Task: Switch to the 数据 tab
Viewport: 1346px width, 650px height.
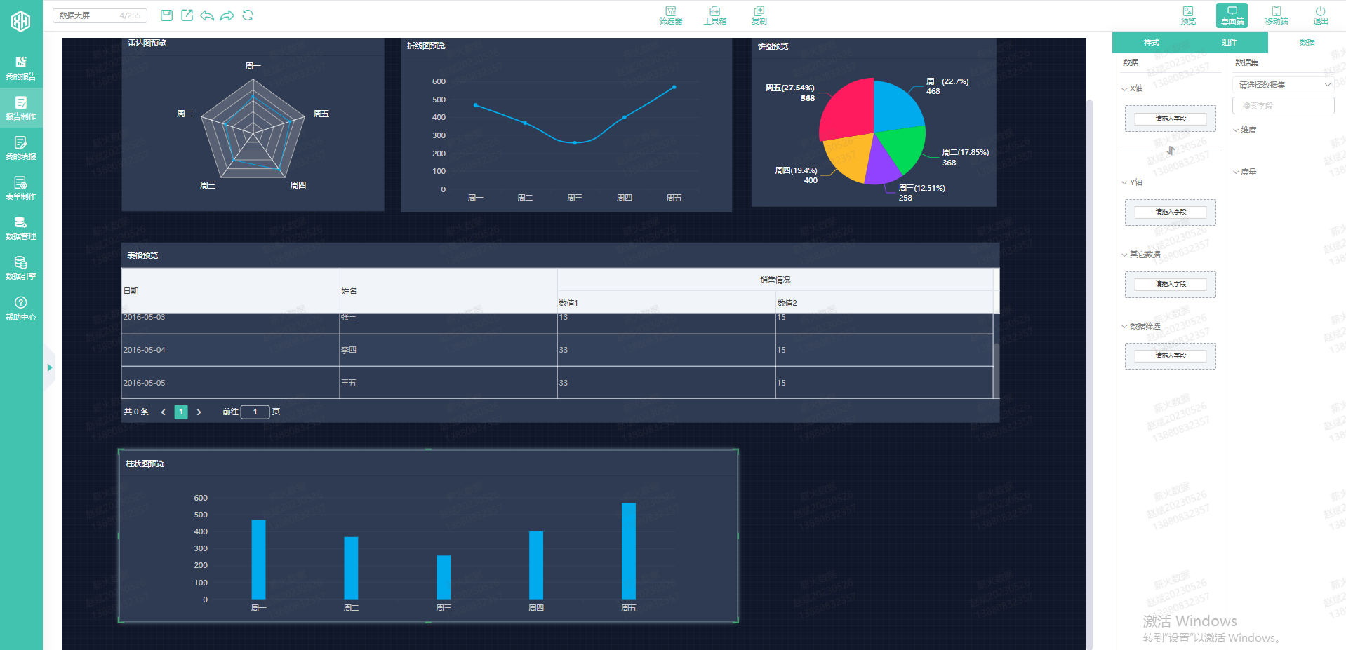Action: coord(1307,42)
